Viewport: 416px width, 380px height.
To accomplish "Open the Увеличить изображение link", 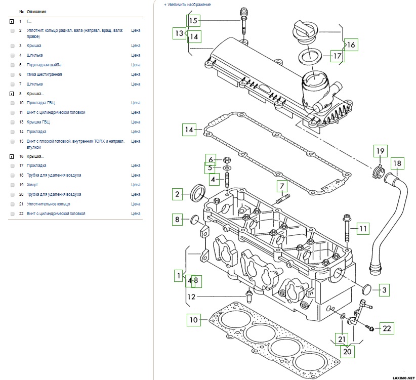I will tap(187, 5).
